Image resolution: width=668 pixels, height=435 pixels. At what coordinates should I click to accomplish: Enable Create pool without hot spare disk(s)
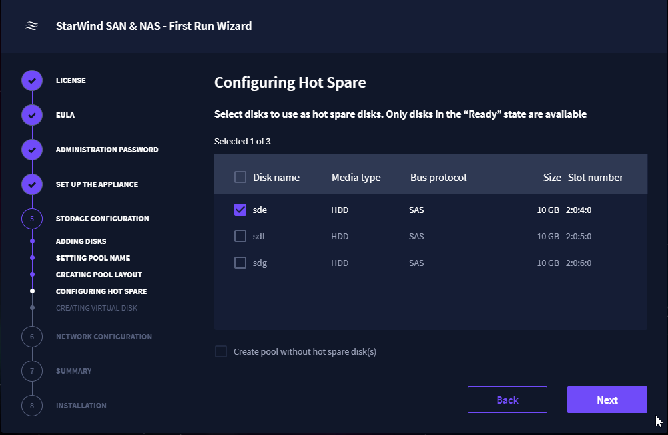point(221,351)
